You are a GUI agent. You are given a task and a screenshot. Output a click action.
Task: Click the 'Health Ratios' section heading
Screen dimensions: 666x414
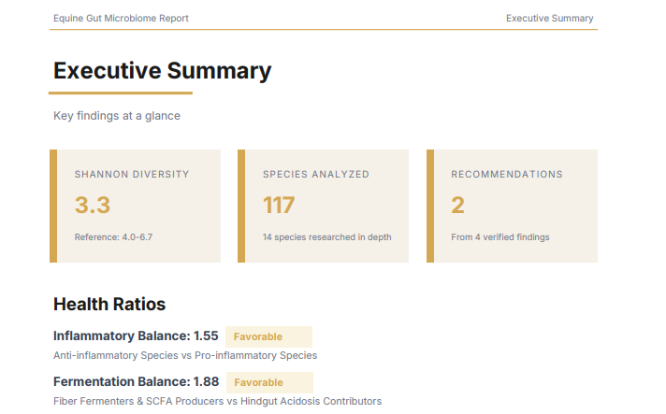(x=109, y=304)
